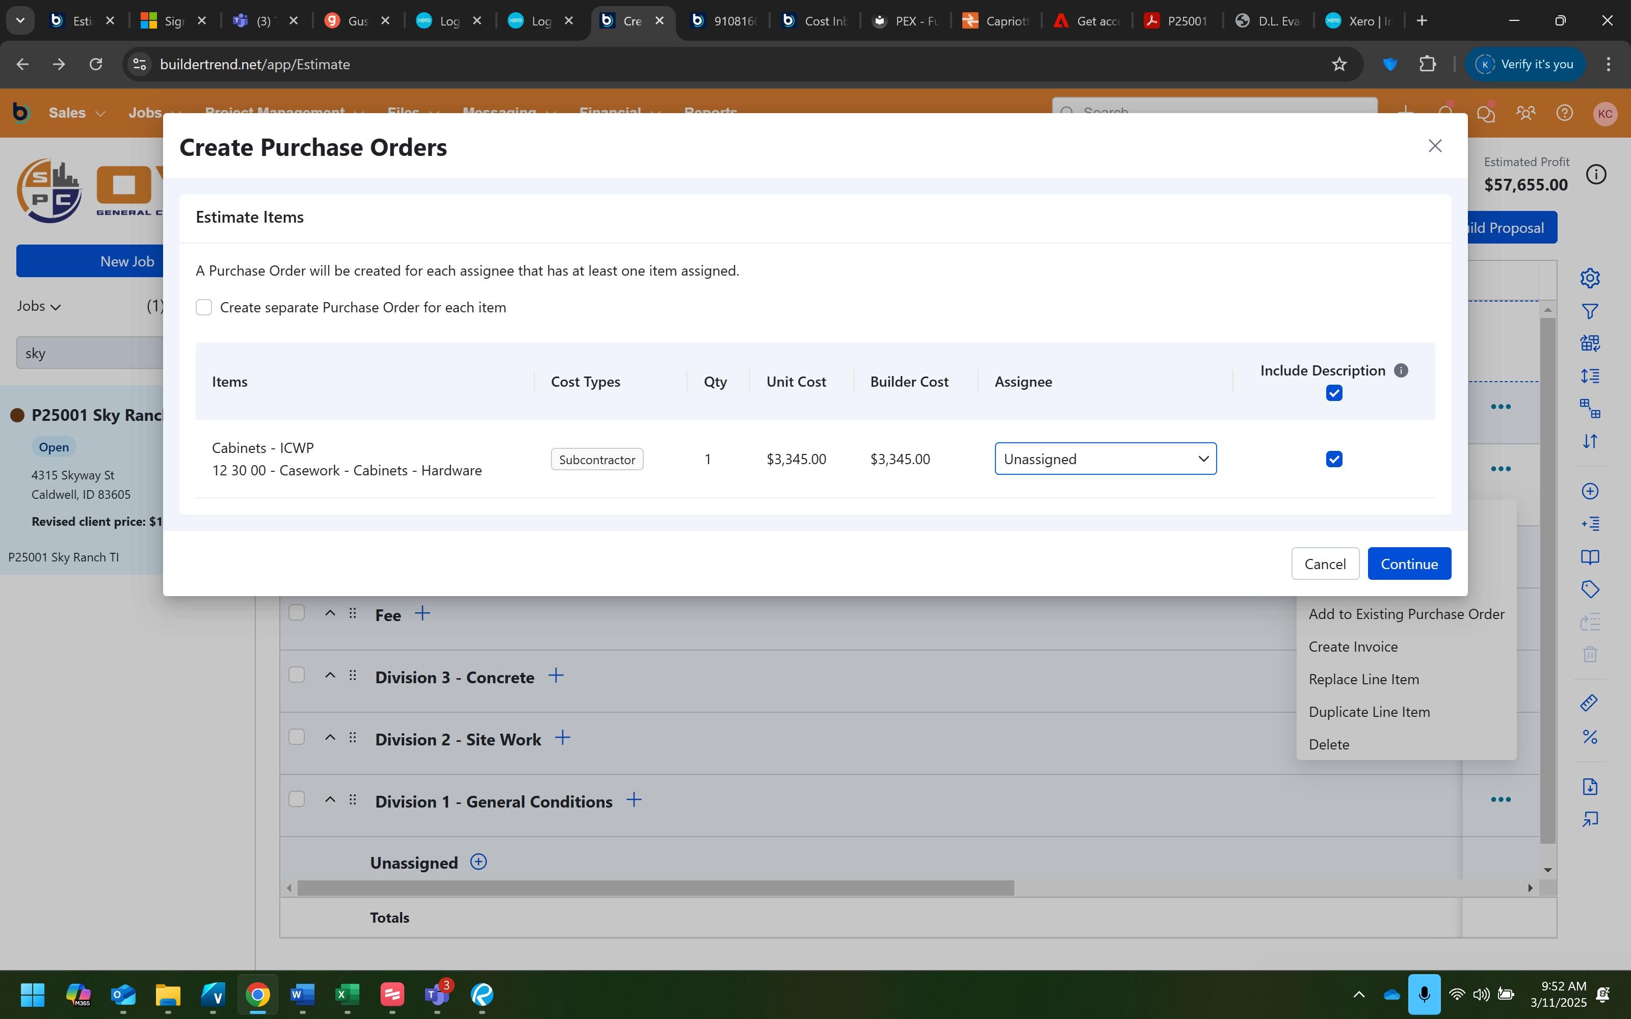Viewport: 1631px width, 1019px height.
Task: Choose Create Invoice menu entry
Action: click(x=1353, y=647)
